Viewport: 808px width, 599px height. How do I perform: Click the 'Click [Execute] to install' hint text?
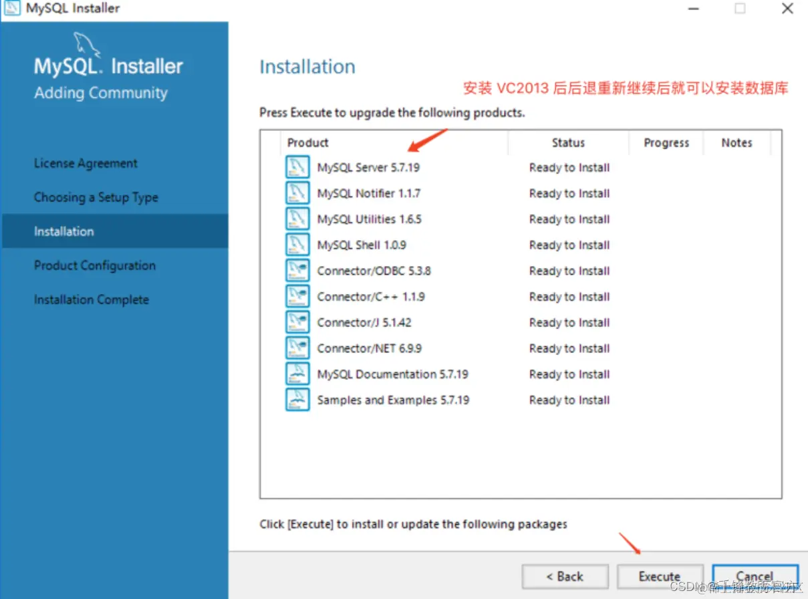pyautogui.click(x=413, y=524)
